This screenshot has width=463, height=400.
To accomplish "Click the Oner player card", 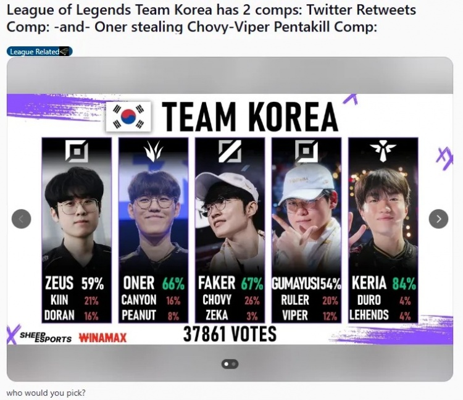I will tap(153, 230).
